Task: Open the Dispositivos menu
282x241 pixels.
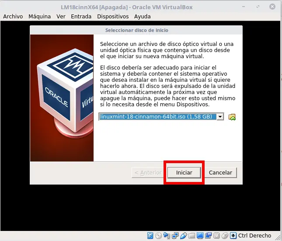Action: click(x=113, y=17)
